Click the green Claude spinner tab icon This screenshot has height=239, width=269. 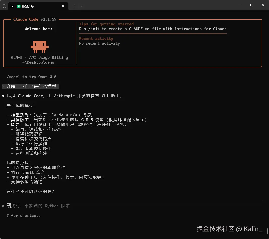click(x=19, y=6)
